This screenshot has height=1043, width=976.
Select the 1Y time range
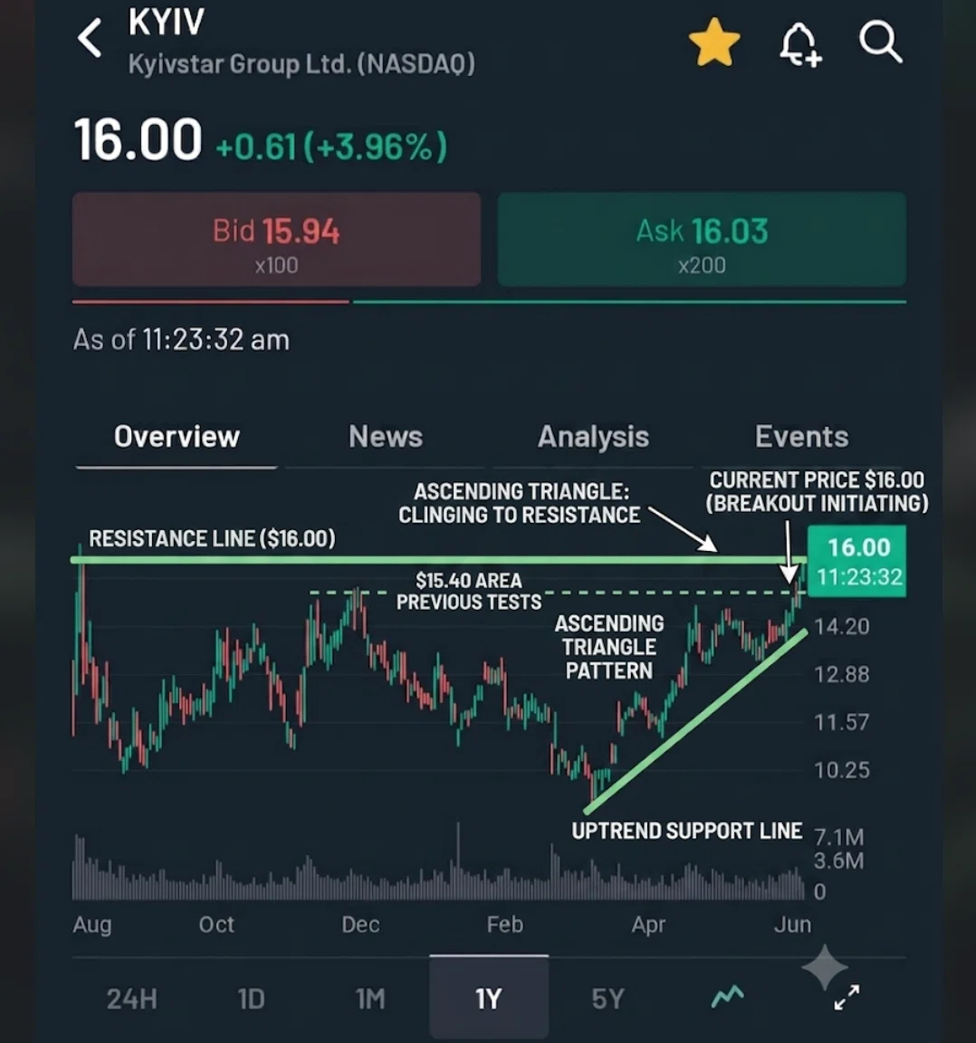(489, 997)
